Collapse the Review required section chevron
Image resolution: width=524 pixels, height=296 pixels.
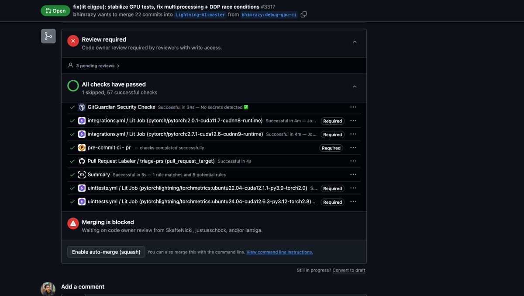coord(355,42)
